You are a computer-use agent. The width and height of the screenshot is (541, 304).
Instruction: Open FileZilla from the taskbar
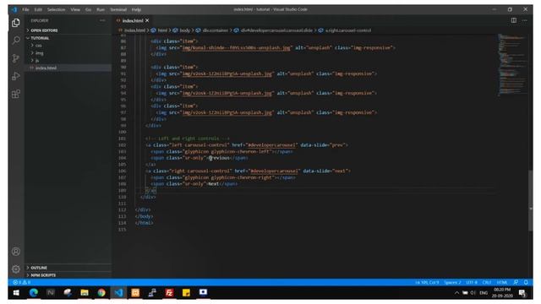(x=169, y=293)
